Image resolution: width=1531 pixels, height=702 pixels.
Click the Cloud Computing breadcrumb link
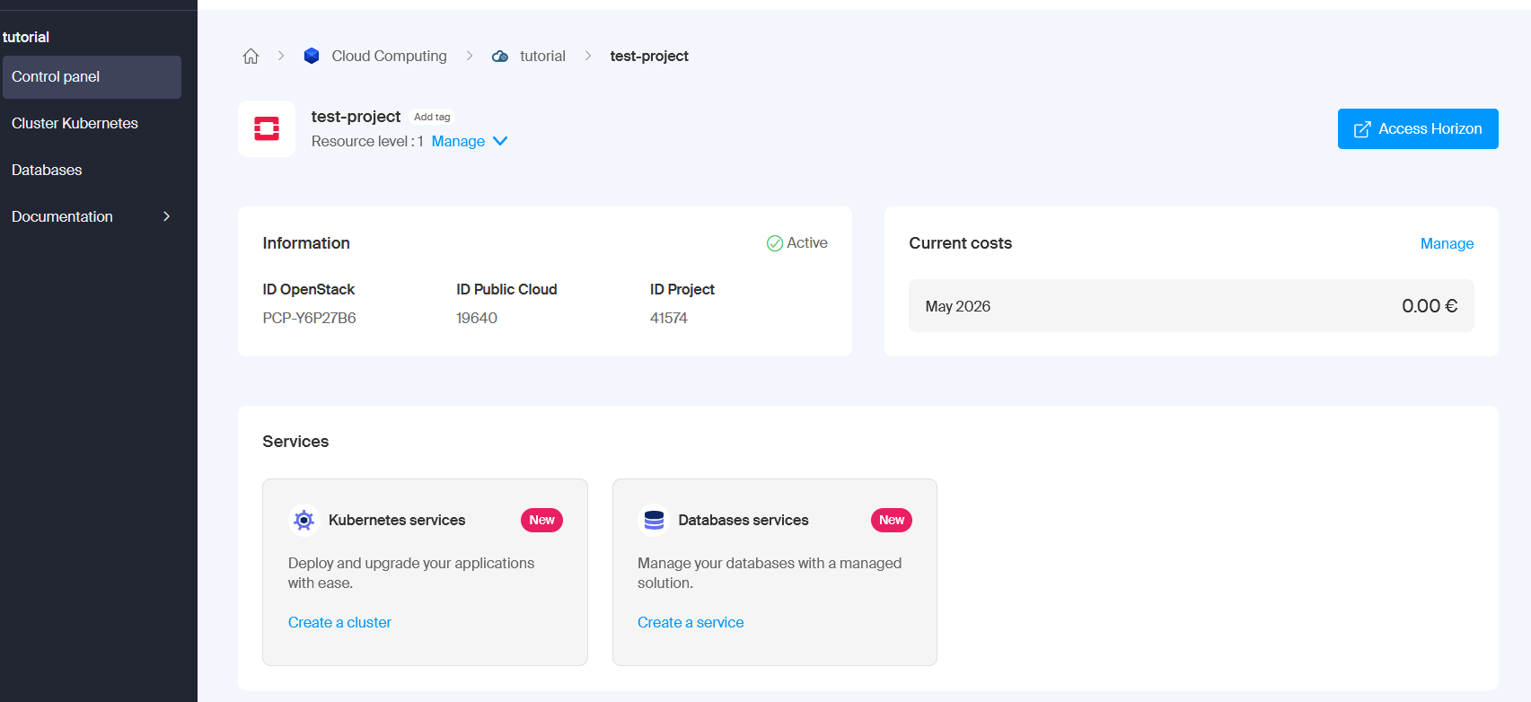click(389, 56)
